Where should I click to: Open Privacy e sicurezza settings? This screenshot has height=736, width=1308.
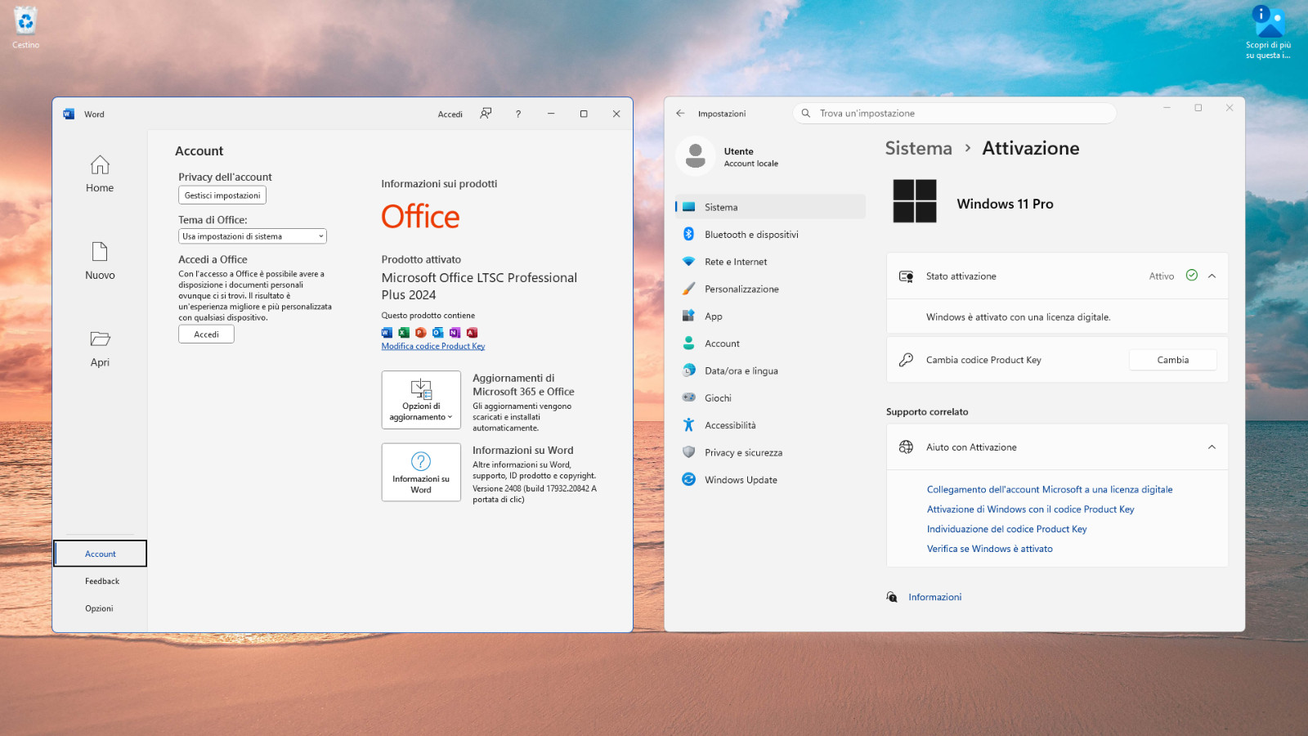point(770,452)
